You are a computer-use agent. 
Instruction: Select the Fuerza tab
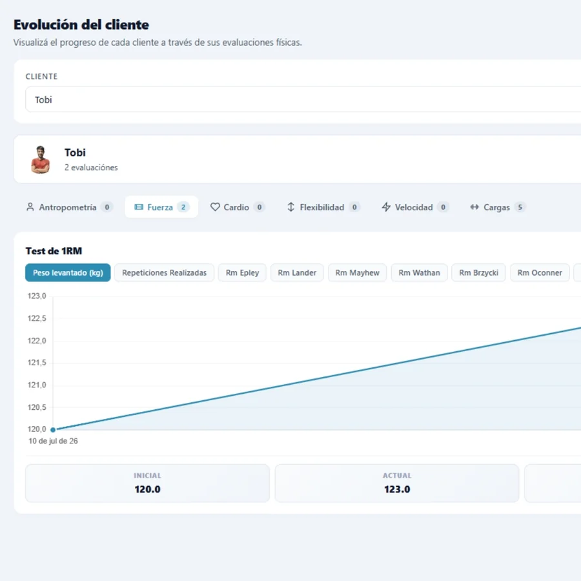click(x=161, y=207)
